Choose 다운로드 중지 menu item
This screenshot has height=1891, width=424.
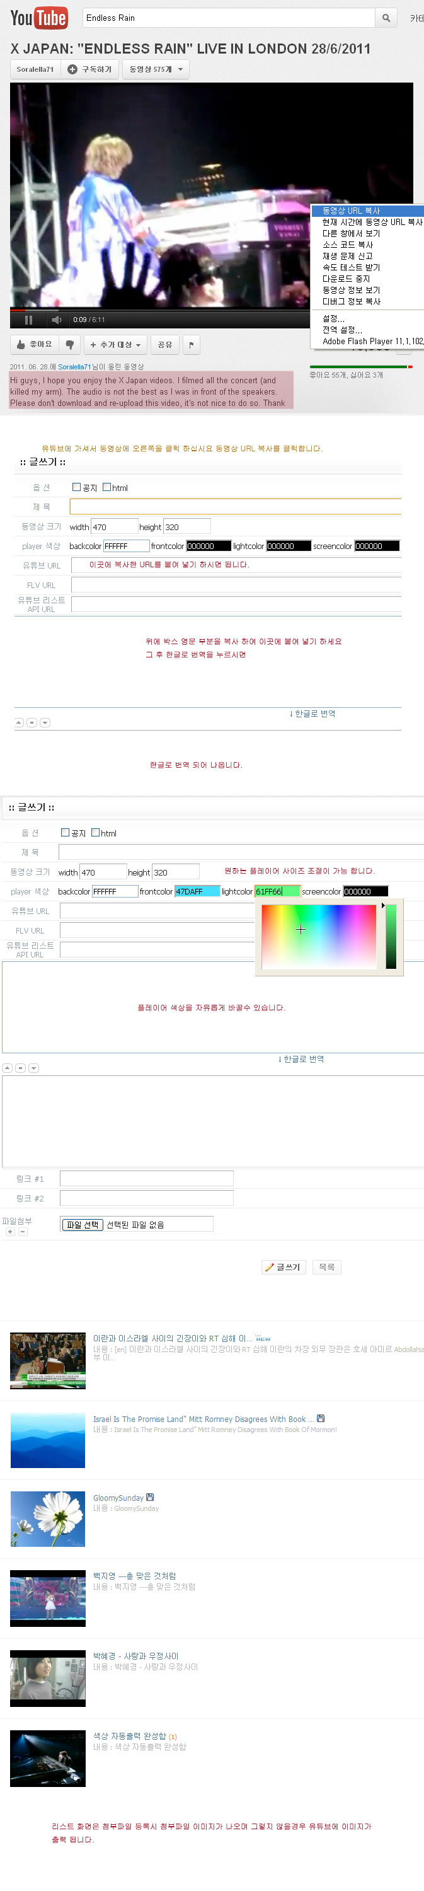click(367, 279)
